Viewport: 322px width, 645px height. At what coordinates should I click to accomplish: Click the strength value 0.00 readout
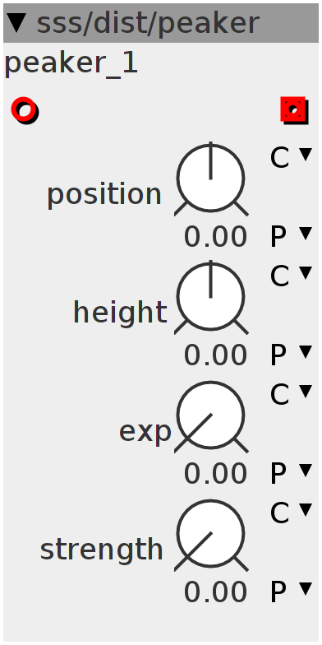[x=215, y=592]
